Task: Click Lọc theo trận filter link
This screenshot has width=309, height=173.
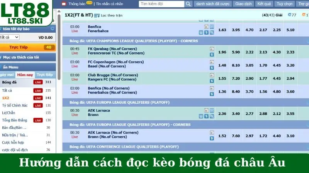Action: 112,15
